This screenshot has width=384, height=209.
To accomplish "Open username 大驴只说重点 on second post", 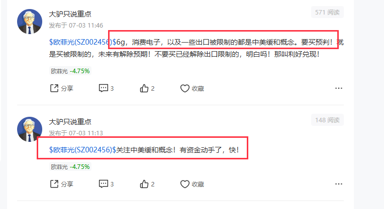I will click(x=70, y=122).
